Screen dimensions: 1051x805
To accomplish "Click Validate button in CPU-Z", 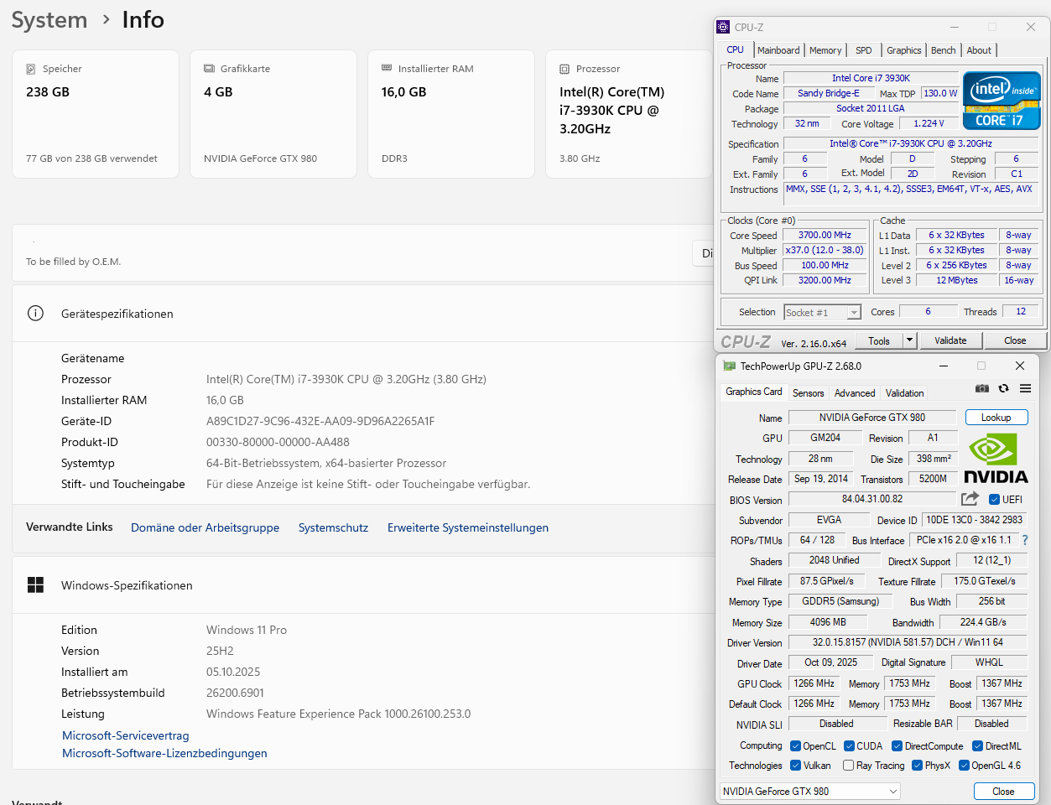I will click(950, 340).
